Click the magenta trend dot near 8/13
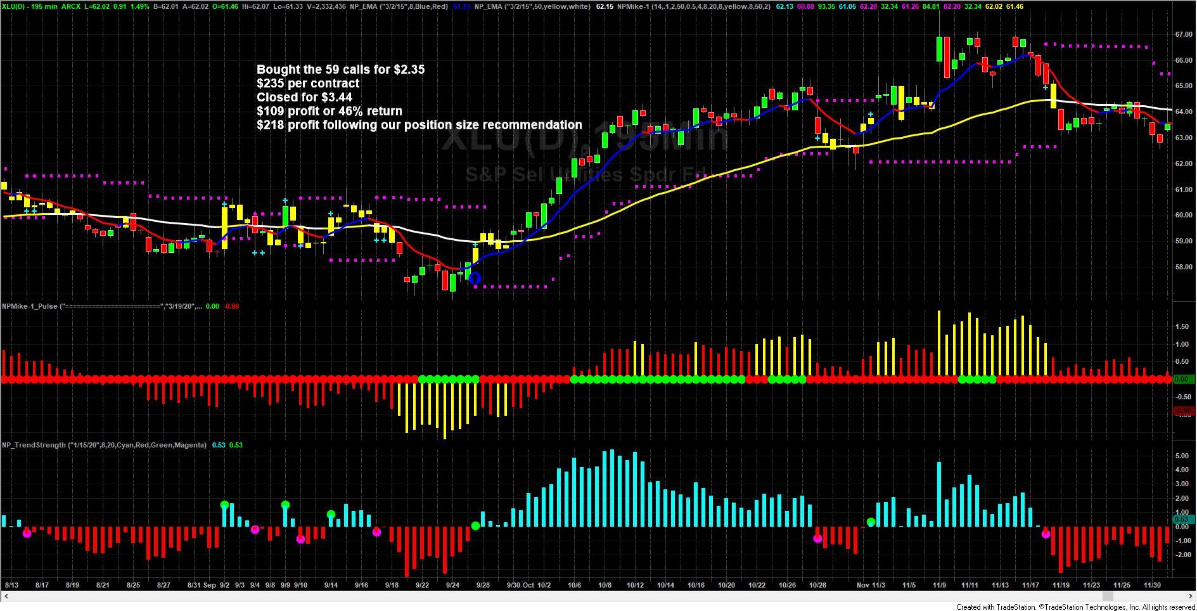Image resolution: width=1197 pixels, height=611 pixels. 27,534
